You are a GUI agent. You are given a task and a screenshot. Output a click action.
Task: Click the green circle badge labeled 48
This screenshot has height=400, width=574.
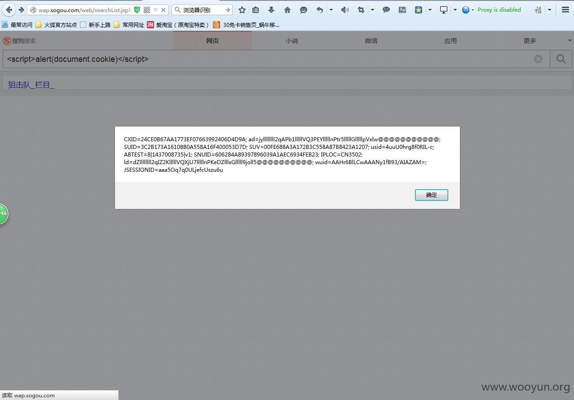click(x=3, y=213)
